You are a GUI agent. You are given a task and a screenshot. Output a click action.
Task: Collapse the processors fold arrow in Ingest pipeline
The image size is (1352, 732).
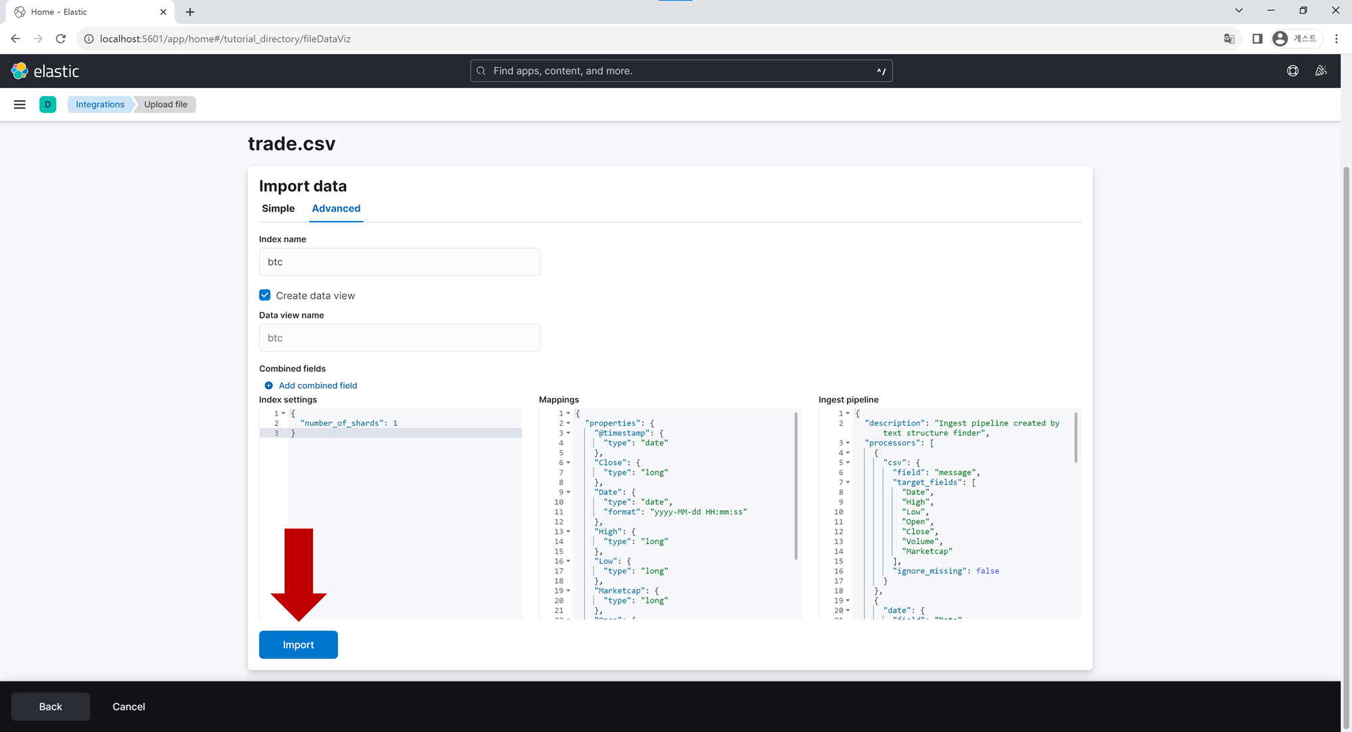coord(848,443)
